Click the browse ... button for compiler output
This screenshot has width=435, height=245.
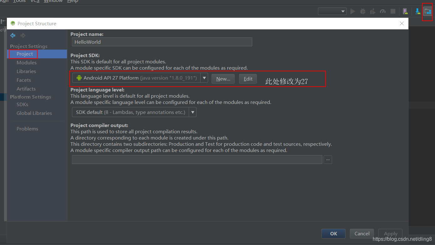tap(328, 159)
